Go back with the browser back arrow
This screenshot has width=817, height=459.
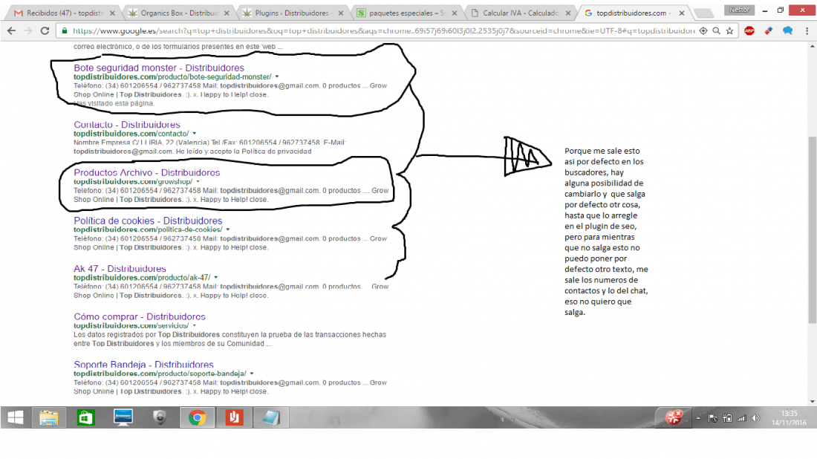pyautogui.click(x=11, y=30)
